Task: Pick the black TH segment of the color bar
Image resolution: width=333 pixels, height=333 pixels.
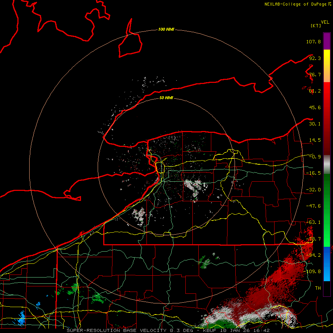Action: click(x=327, y=288)
